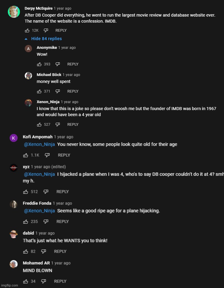Image resolution: width=224 pixels, height=288 pixels.
Task: Dislike Michael Böck's "money well spent" reply
Action: [58, 91]
